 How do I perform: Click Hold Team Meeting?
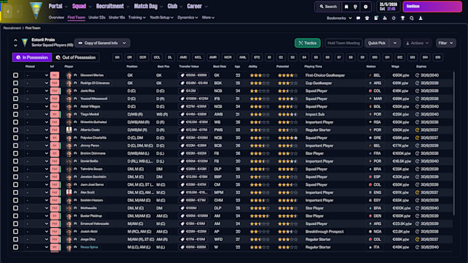pyautogui.click(x=343, y=43)
